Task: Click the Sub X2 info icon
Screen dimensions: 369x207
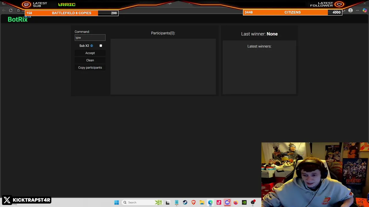Action: [x=92, y=46]
